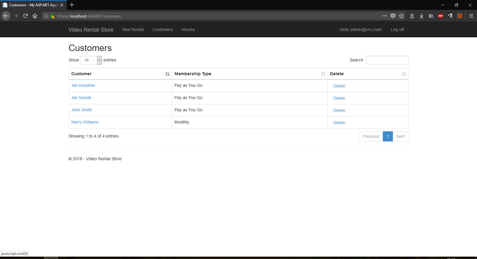Open page actions three-dot menu
The width and height of the screenshot is (477, 259).
tap(385, 16)
